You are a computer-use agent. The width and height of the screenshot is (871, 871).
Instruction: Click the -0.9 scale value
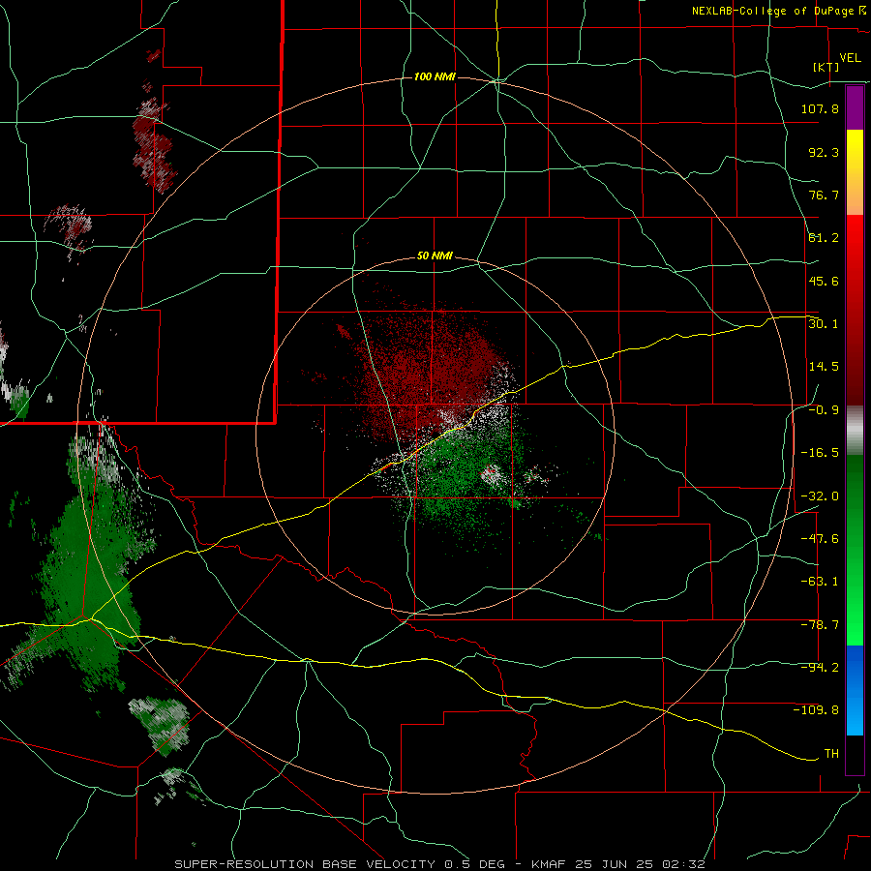(x=824, y=410)
